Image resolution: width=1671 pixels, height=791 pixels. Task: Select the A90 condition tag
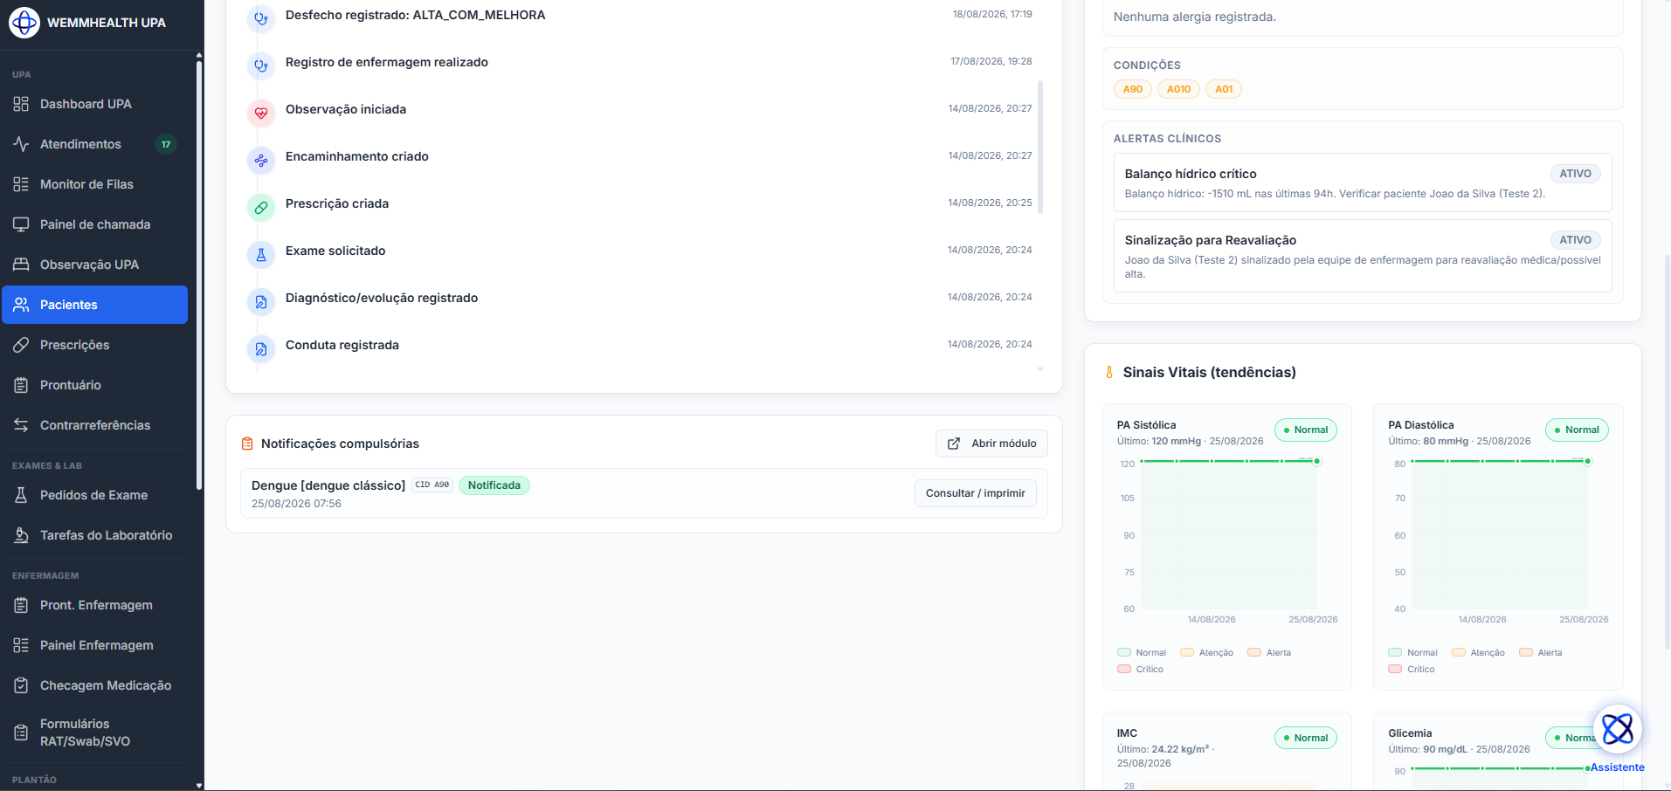pos(1133,89)
